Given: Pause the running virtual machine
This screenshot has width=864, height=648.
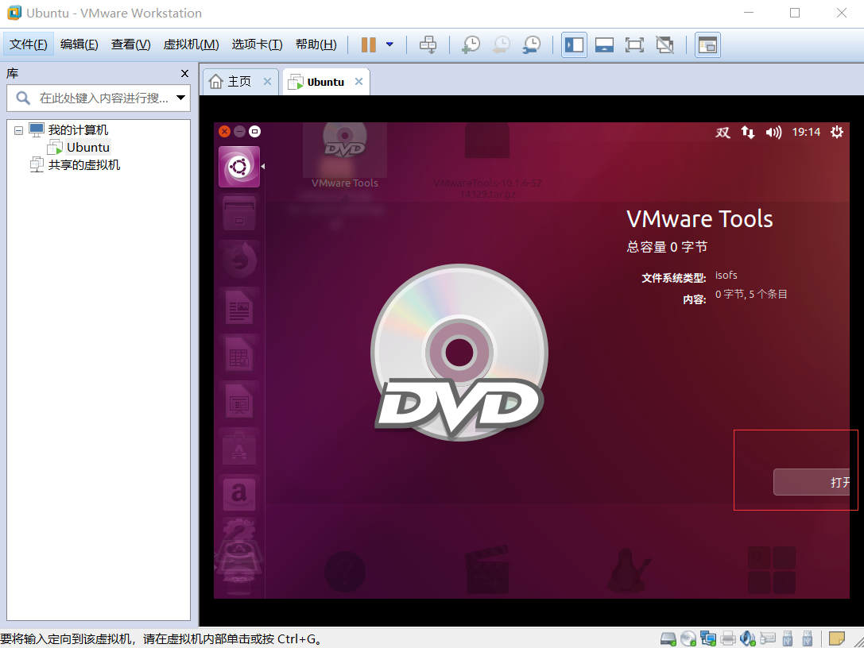Looking at the screenshot, I should point(368,44).
